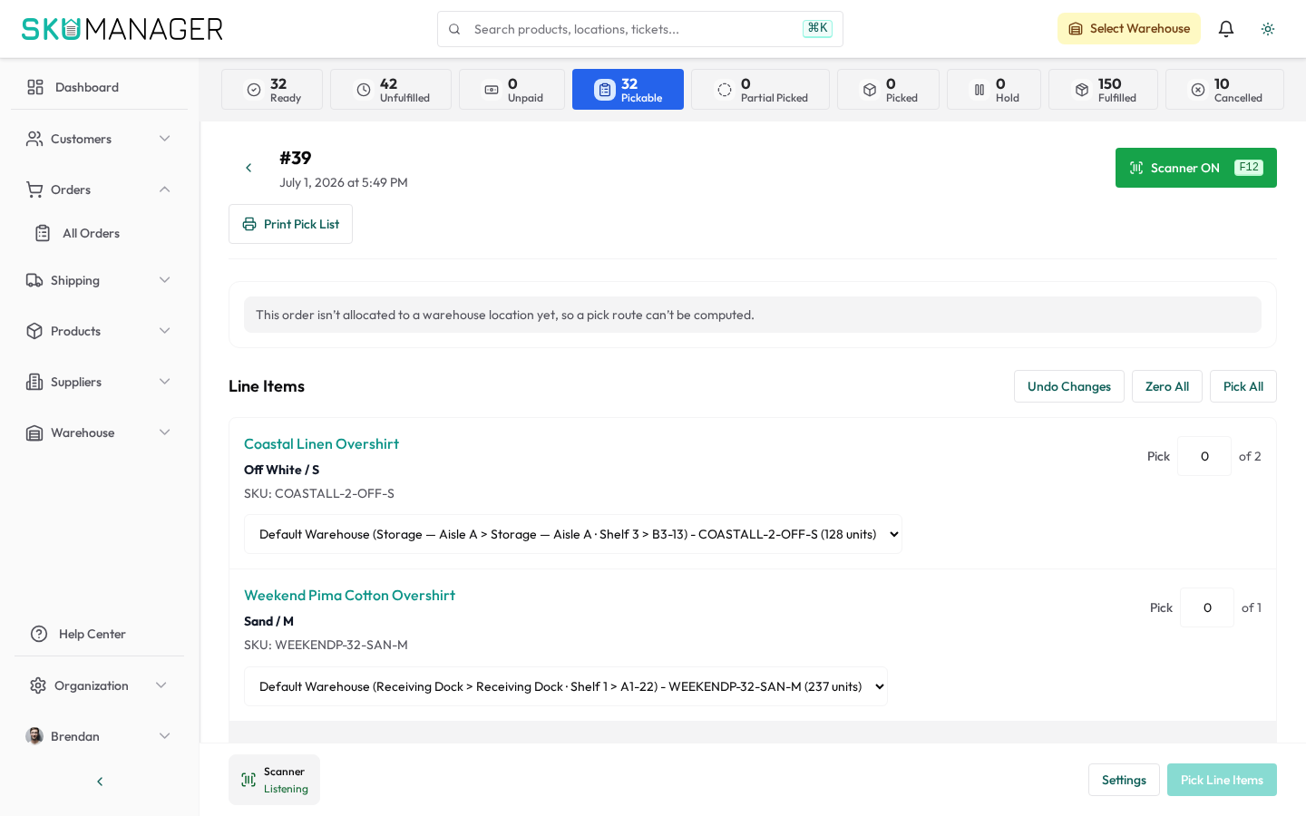The height and width of the screenshot is (816, 1306).
Task: Click the Scanner Listening status box
Action: click(274, 780)
